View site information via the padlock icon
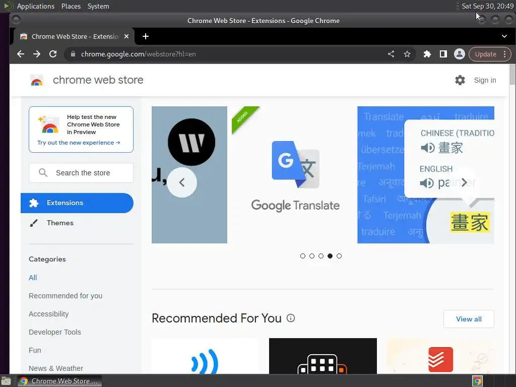This screenshot has height=387, width=516. [x=73, y=54]
